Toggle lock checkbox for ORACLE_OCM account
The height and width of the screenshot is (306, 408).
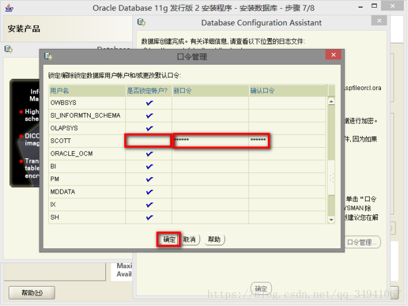coord(150,154)
